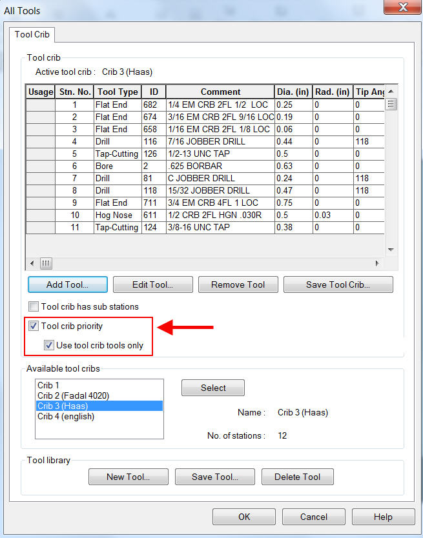Click ID cell 711
This screenshot has height=538, width=423.
point(154,203)
